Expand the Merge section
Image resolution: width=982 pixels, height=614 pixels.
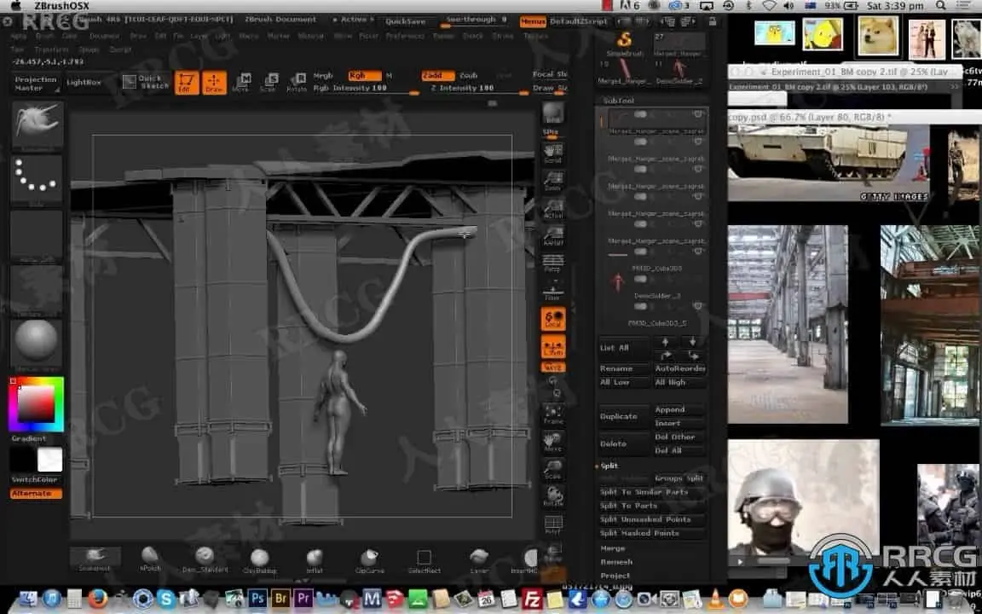[612, 548]
